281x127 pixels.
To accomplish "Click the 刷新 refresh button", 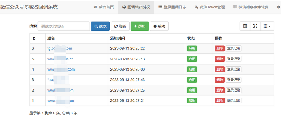I will (x=120, y=26).
